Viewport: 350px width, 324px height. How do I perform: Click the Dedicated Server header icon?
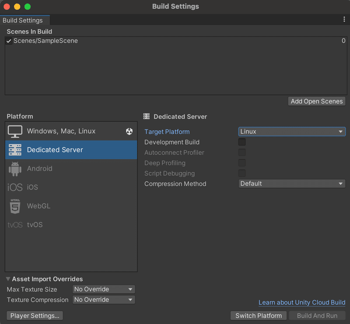point(146,116)
